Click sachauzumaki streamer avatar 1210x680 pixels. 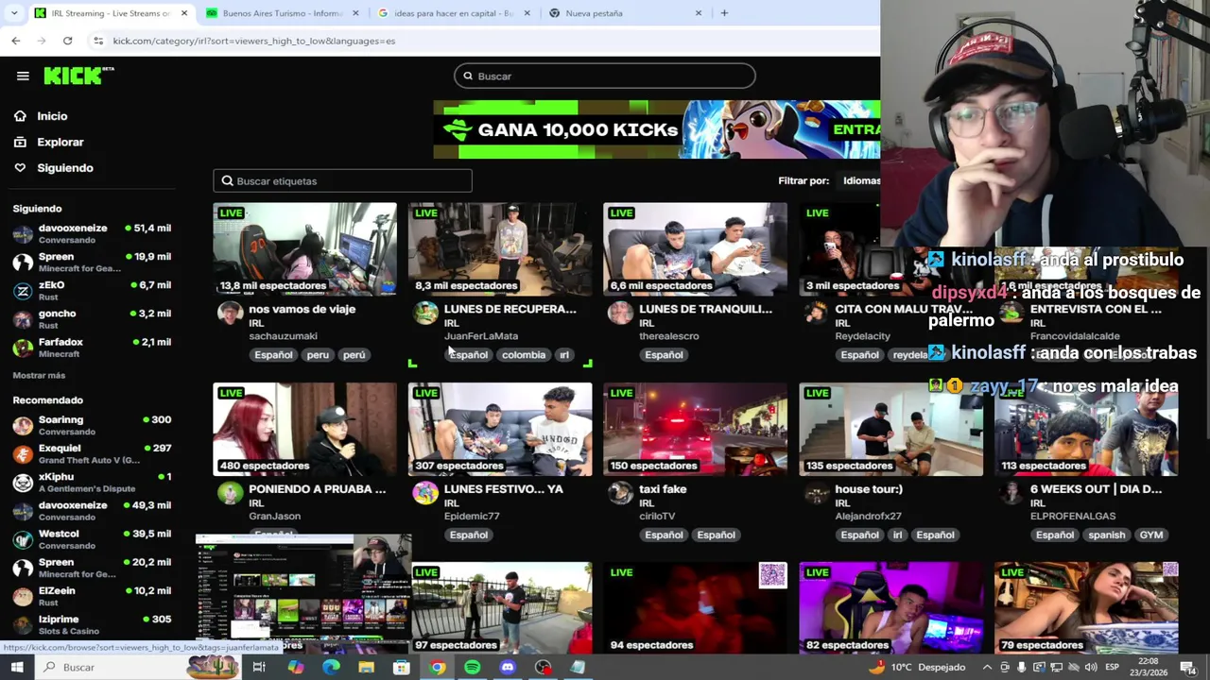pos(230,314)
